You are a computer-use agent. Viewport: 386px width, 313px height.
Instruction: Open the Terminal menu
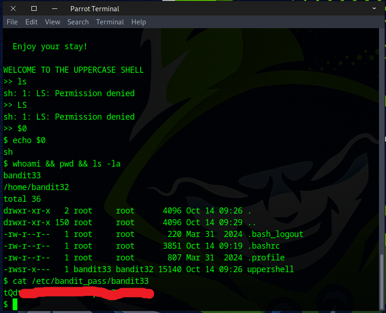point(110,22)
